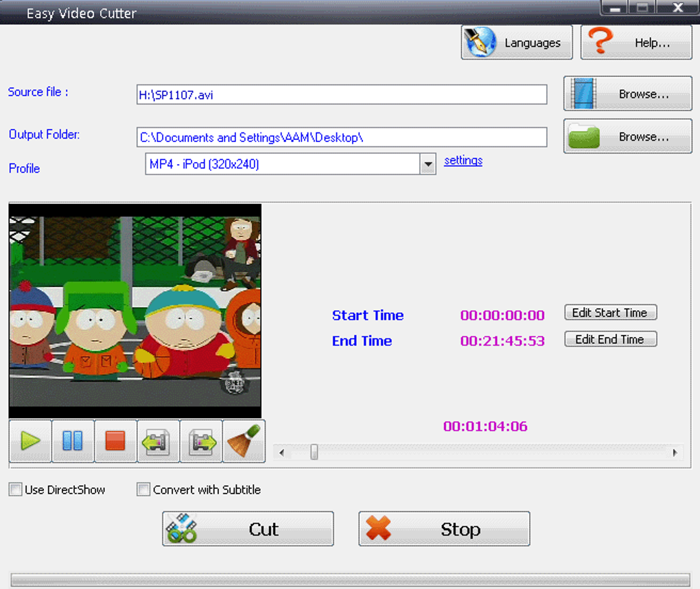Mark the start point with the left-arrow film icon
This screenshot has height=589, width=700.
pos(158,441)
